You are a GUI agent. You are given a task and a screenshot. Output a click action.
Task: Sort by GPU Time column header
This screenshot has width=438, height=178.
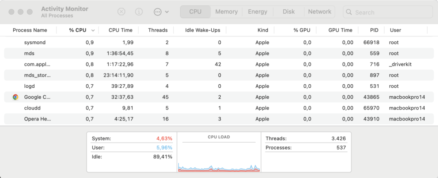[x=340, y=30]
